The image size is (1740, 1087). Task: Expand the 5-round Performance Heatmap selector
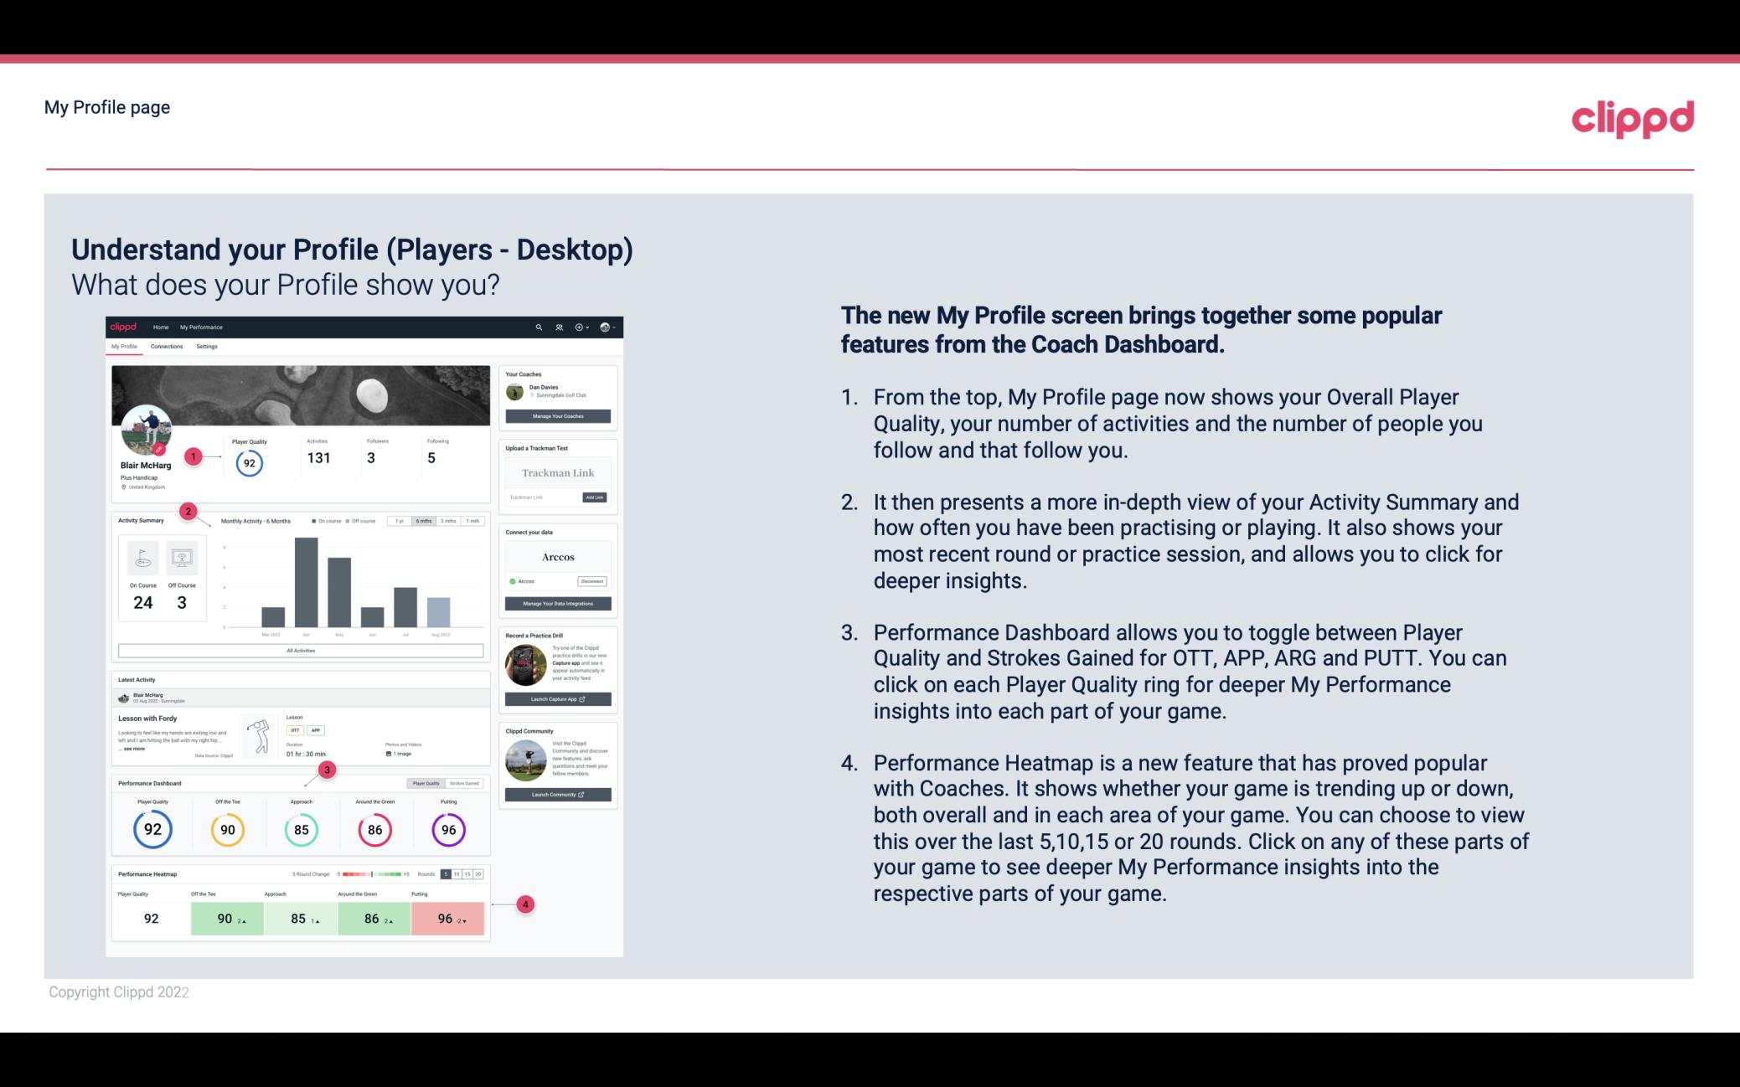pos(448,874)
